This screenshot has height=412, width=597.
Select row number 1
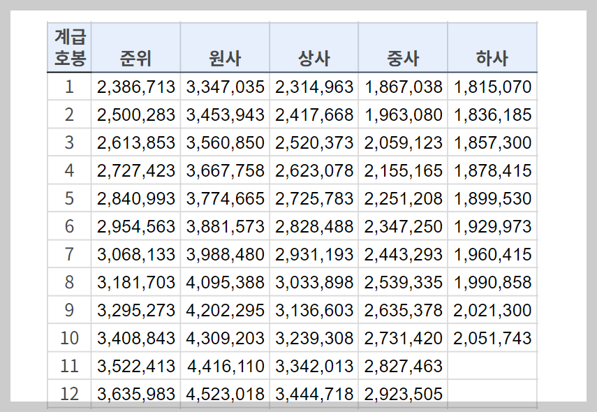point(69,87)
